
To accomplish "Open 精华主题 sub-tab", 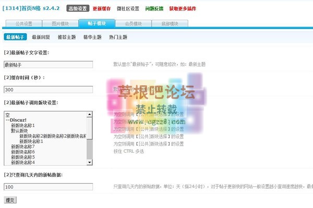I will click(x=92, y=37).
